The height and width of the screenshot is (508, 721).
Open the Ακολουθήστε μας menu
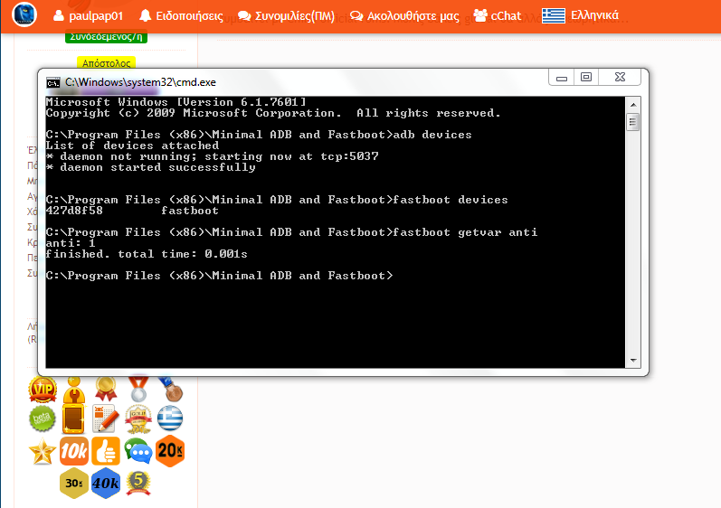(404, 16)
